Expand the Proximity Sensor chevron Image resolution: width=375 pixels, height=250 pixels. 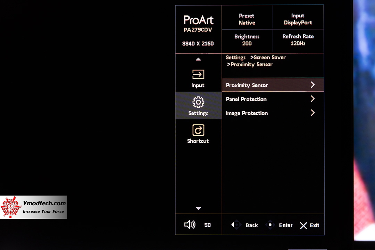pyautogui.click(x=312, y=85)
